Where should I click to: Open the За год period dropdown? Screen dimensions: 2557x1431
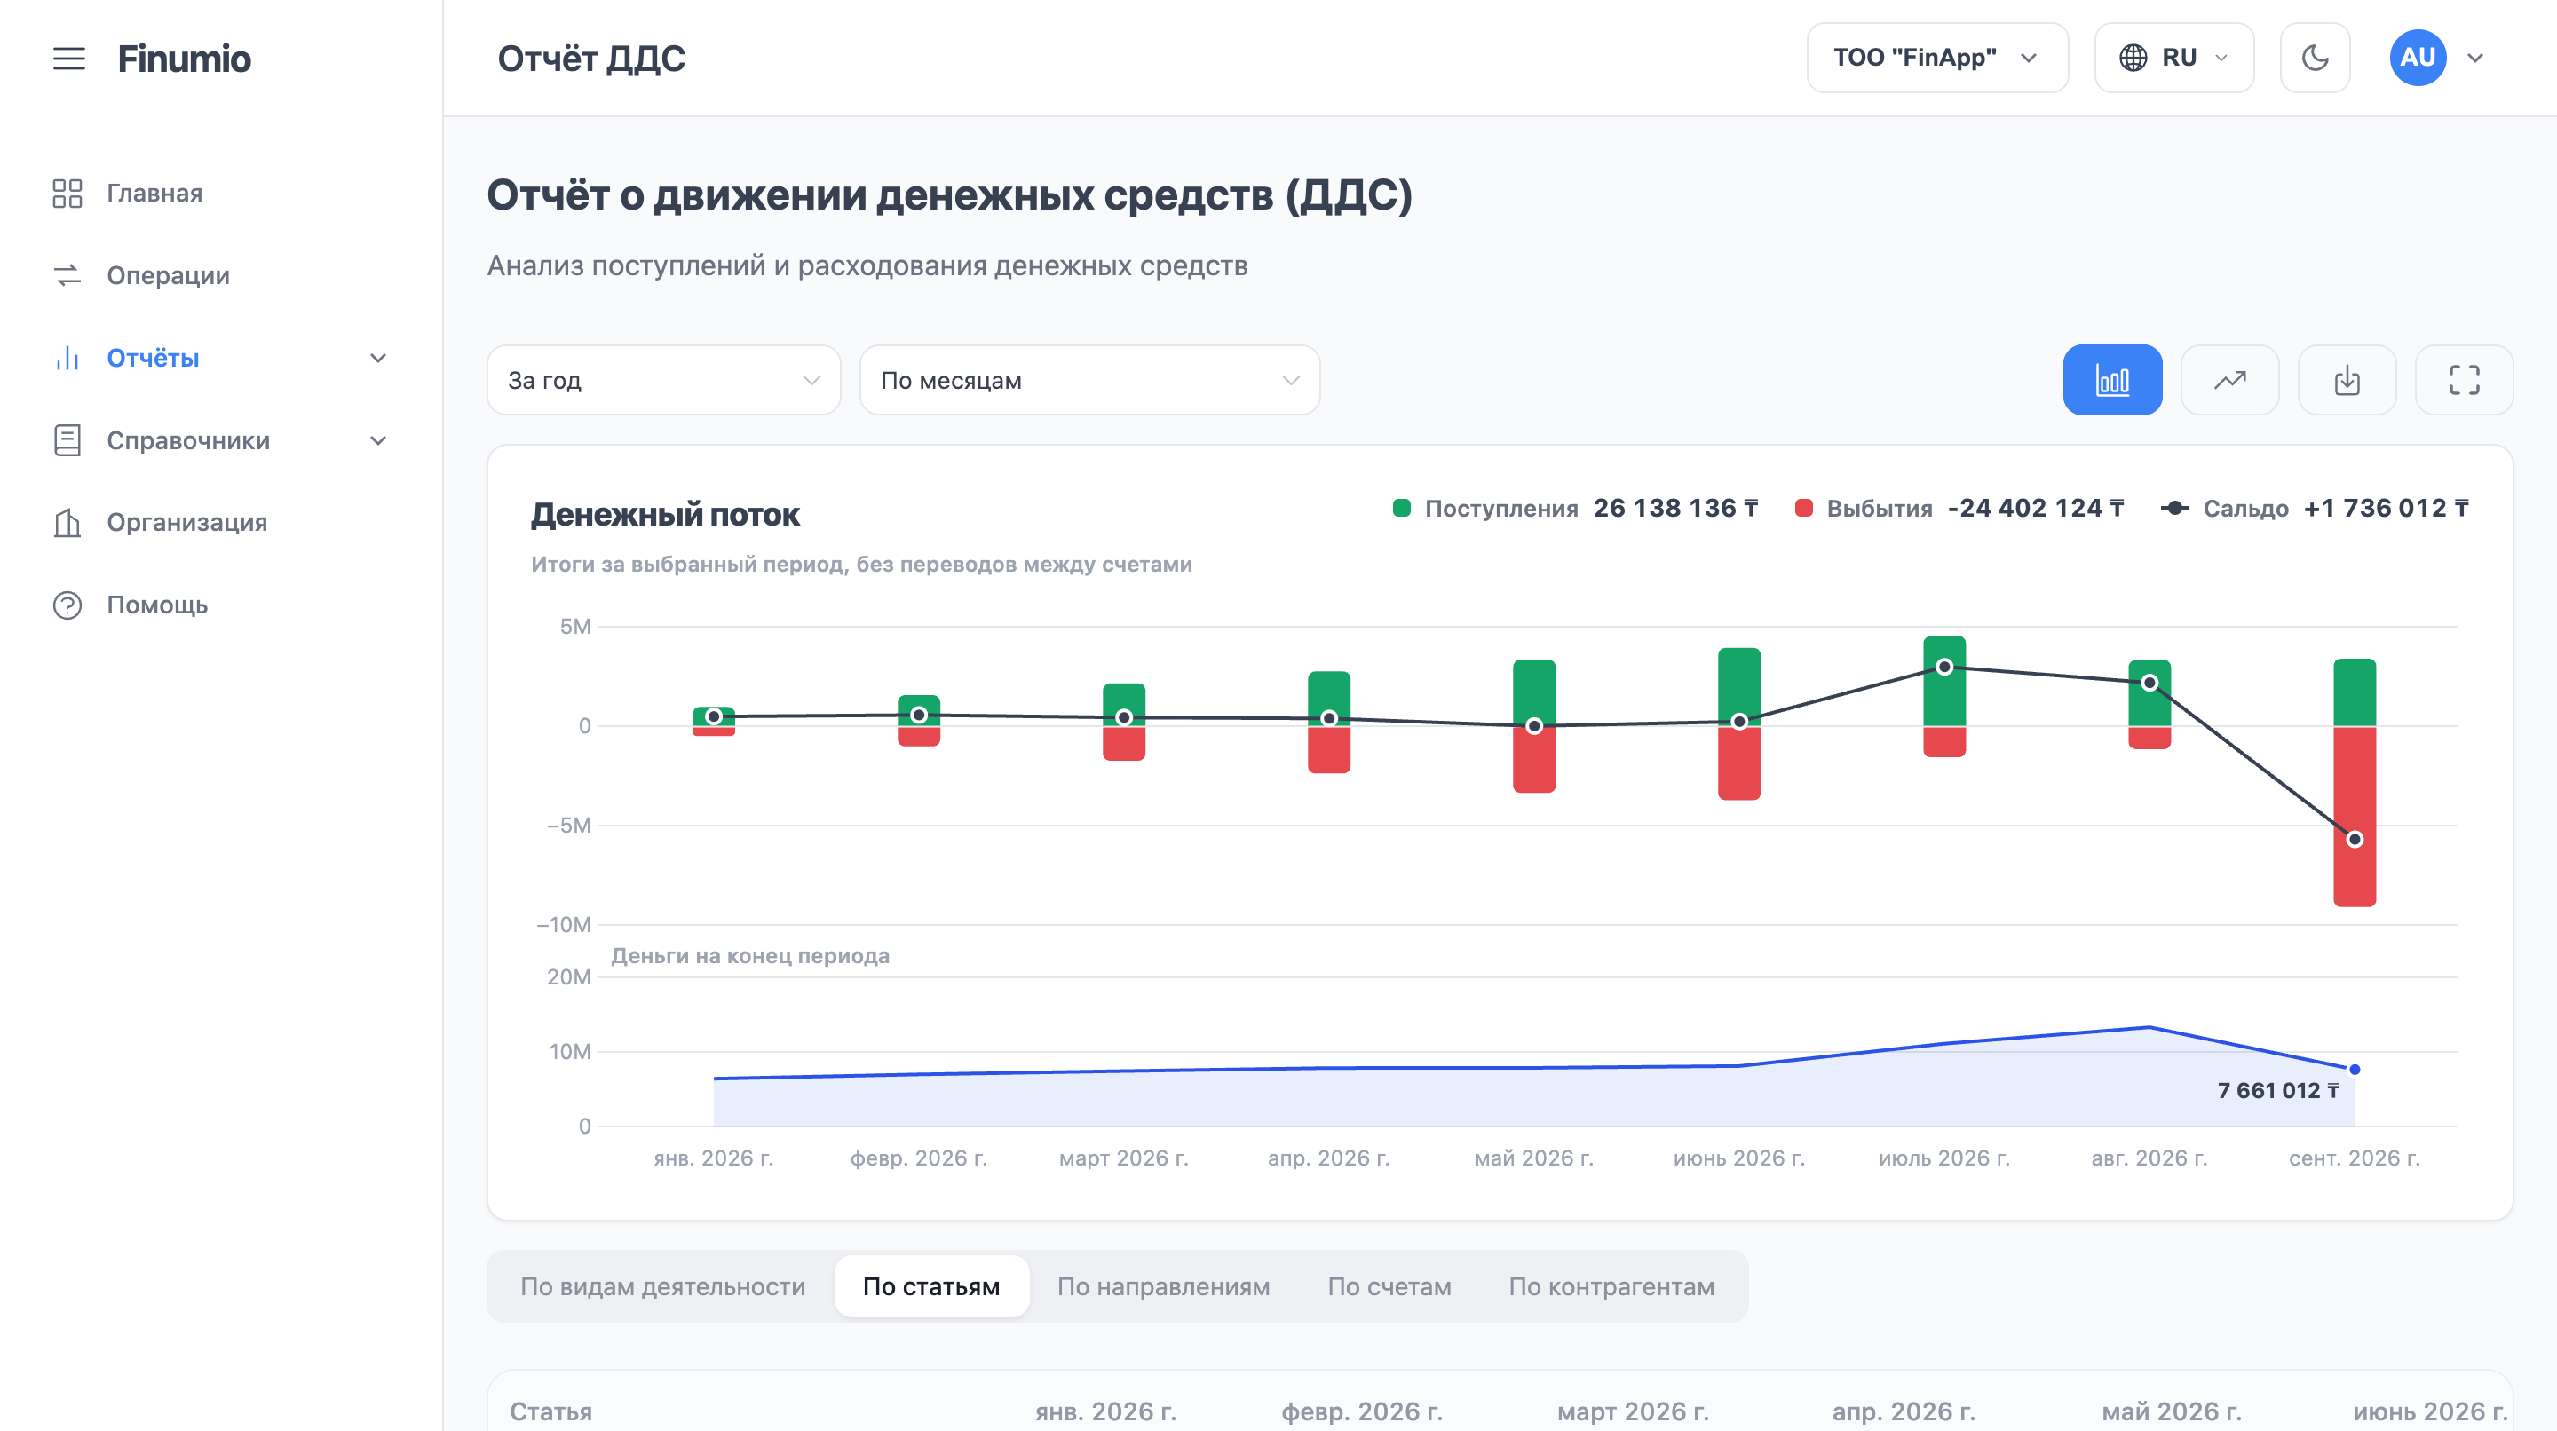(x=664, y=380)
